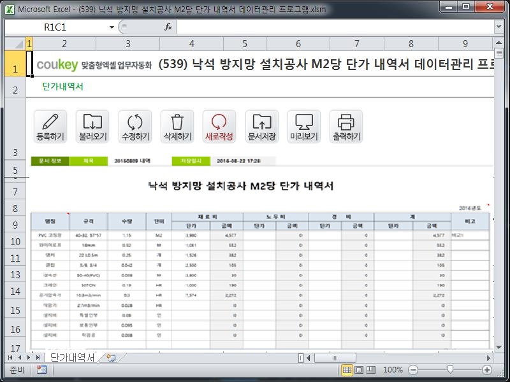Click the 수량 table header
The width and height of the screenshot is (510, 382).
(x=127, y=221)
